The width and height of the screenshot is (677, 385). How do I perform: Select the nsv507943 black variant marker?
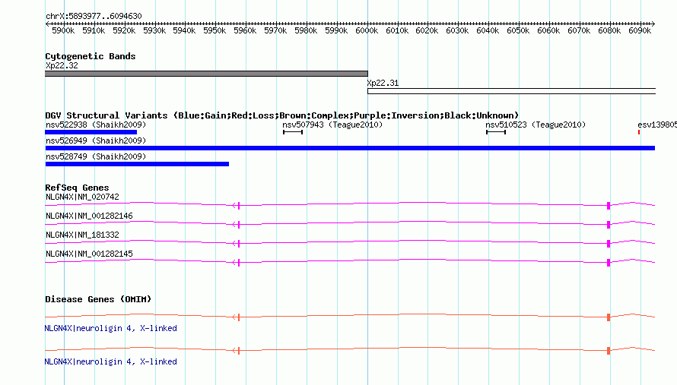click(293, 132)
